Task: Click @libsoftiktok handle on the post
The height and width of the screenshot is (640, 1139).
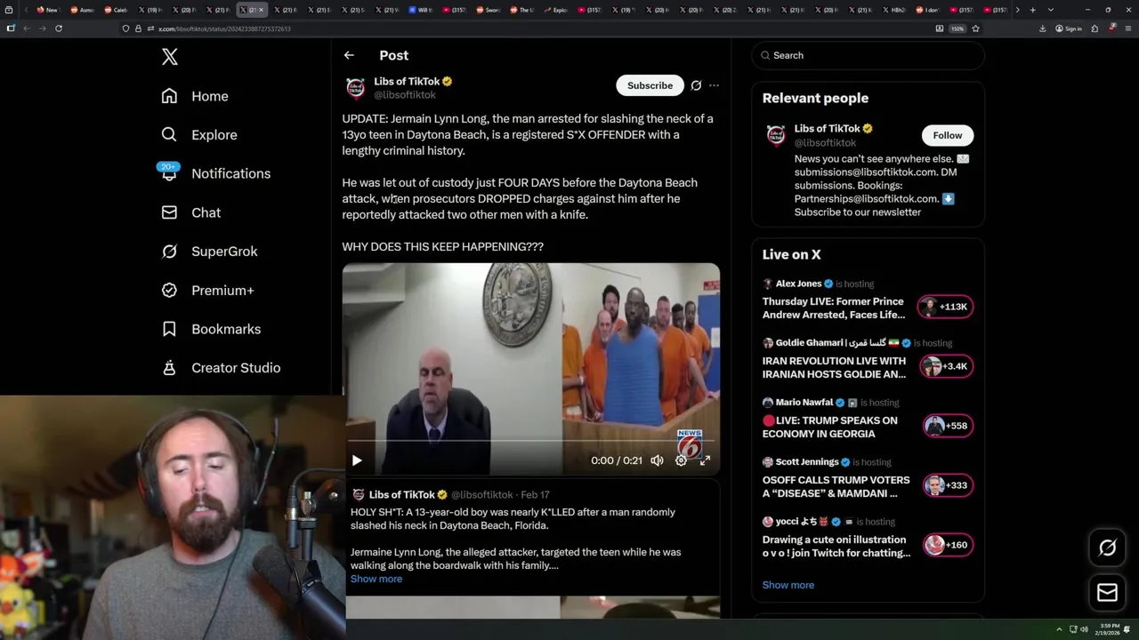Action: pos(405,95)
